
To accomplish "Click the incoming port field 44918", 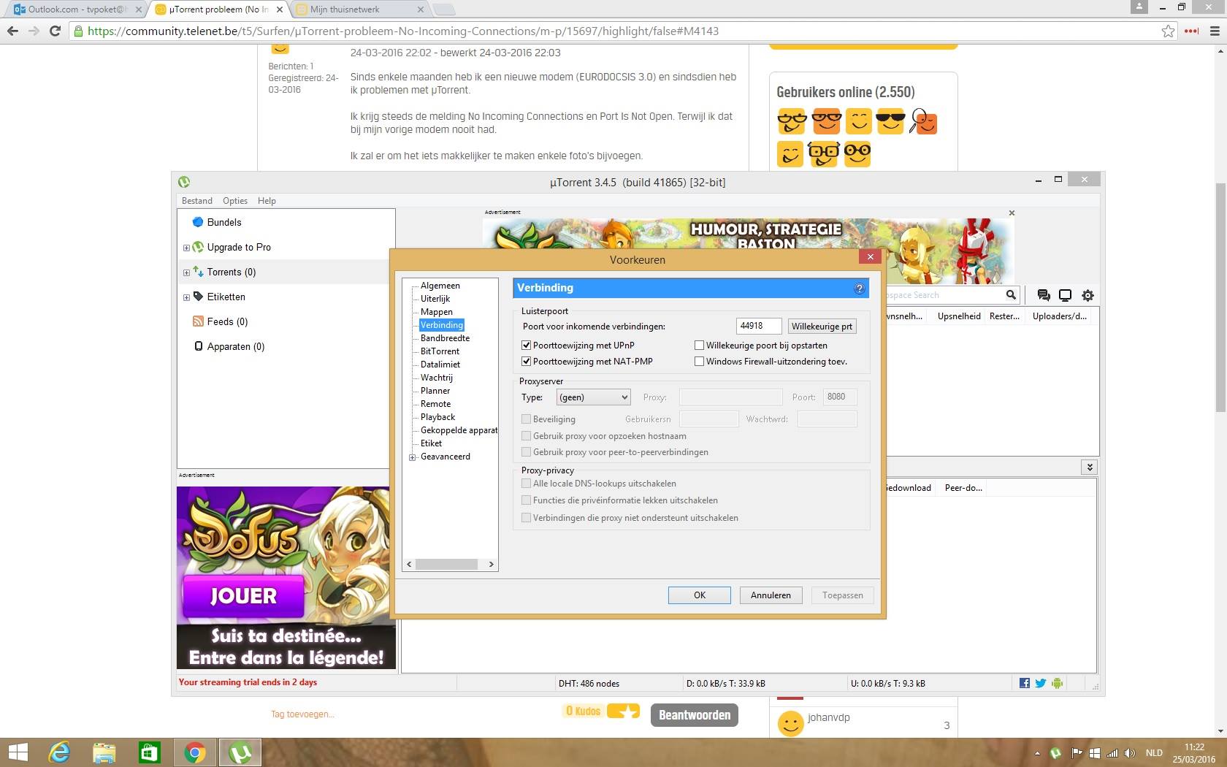I will click(758, 327).
